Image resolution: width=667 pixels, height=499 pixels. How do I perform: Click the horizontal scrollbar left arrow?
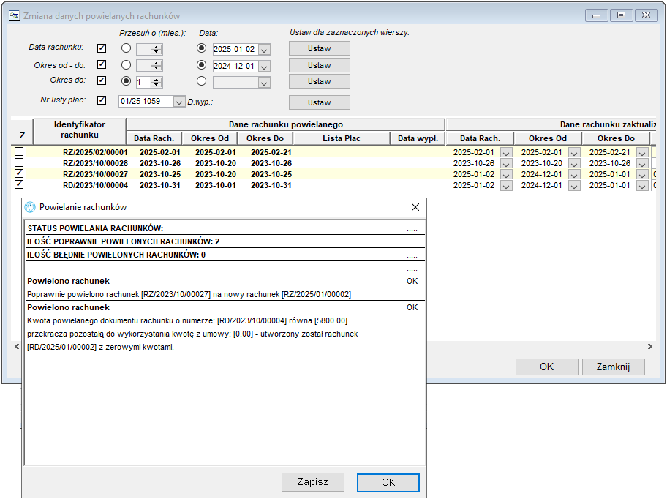17,346
